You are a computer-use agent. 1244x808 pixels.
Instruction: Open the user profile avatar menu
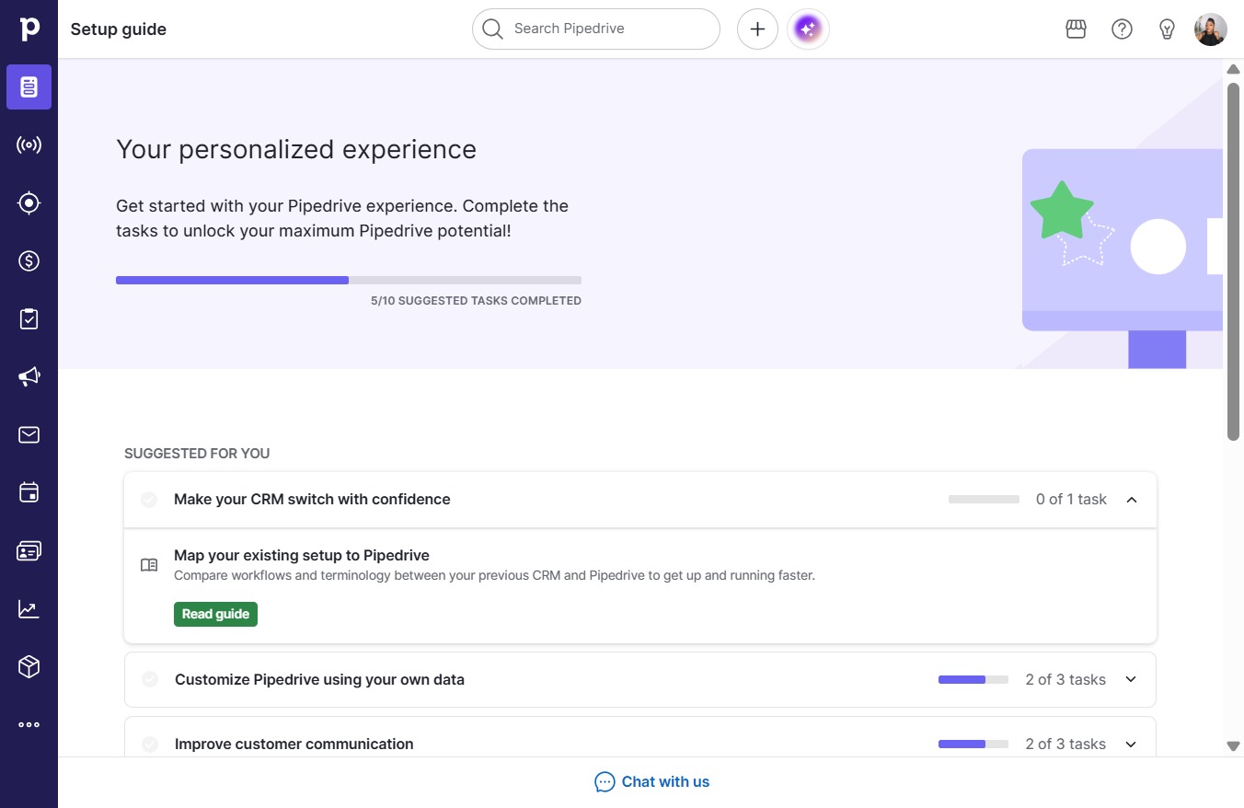point(1210,29)
